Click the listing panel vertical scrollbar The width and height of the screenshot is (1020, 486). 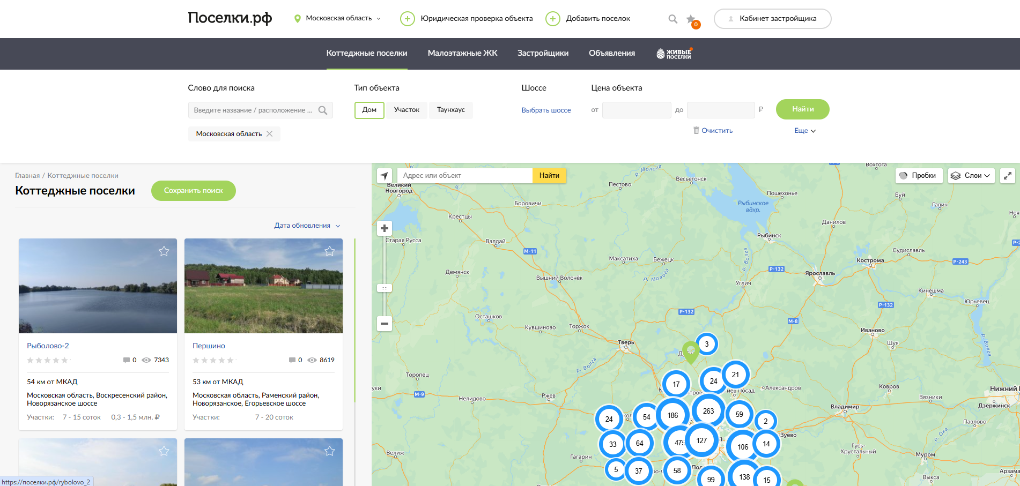pyautogui.click(x=354, y=321)
